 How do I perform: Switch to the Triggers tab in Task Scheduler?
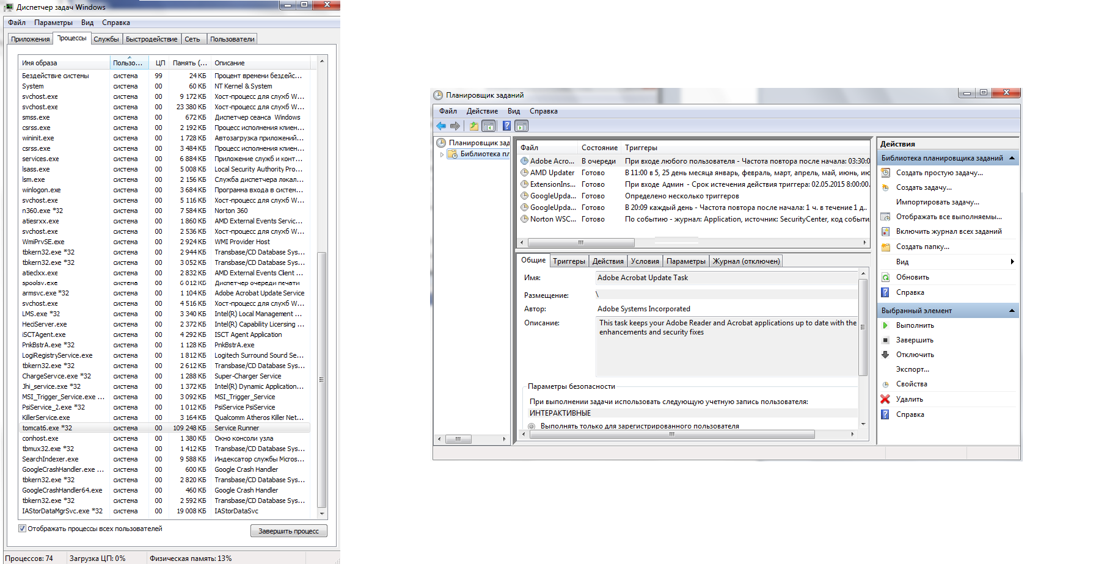(x=569, y=261)
